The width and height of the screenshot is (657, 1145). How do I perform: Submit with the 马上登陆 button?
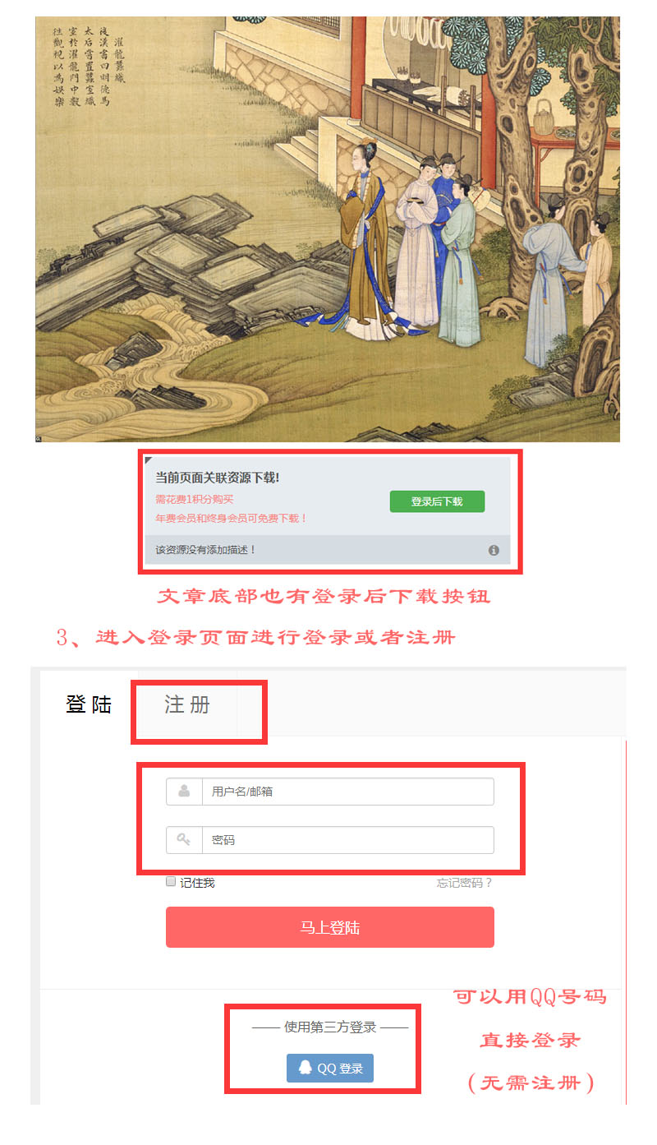330,927
